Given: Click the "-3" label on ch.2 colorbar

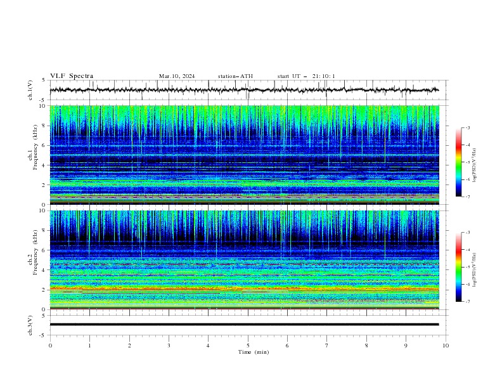Looking at the screenshot, I should pos(467,233).
